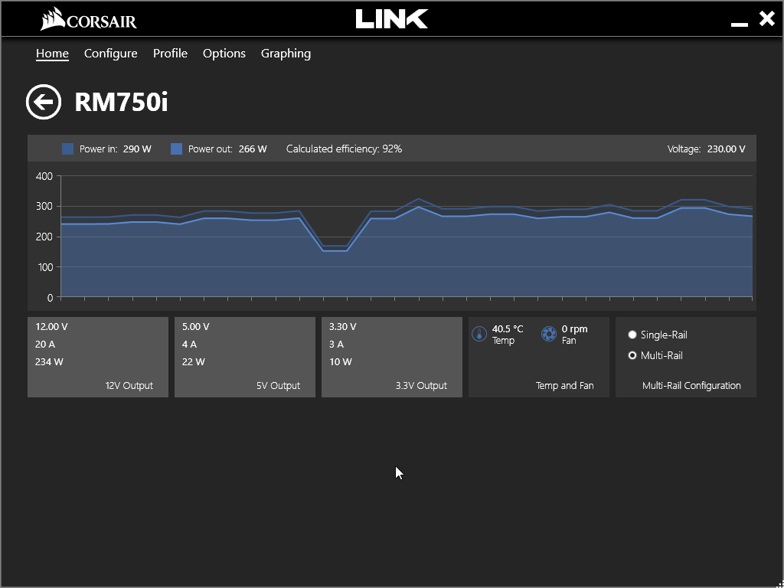Viewport: 784px width, 588px height.
Task: Click the Multi-Rail Configuration label
Action: coord(691,386)
